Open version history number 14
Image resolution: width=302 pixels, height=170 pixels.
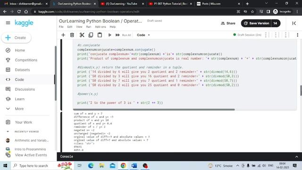[x=276, y=23]
